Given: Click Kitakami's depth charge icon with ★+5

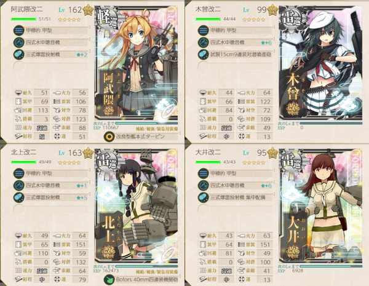Looking at the screenshot, I should (19, 197).
